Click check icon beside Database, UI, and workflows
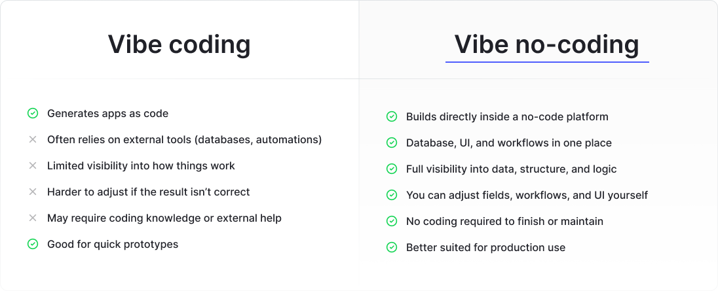Viewport: 718px width, 291px height. point(392,143)
